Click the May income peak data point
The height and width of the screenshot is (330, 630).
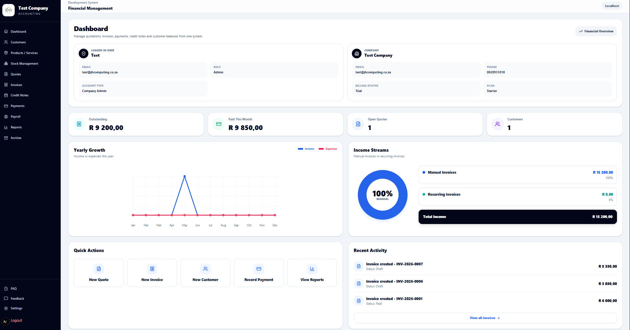184,176
